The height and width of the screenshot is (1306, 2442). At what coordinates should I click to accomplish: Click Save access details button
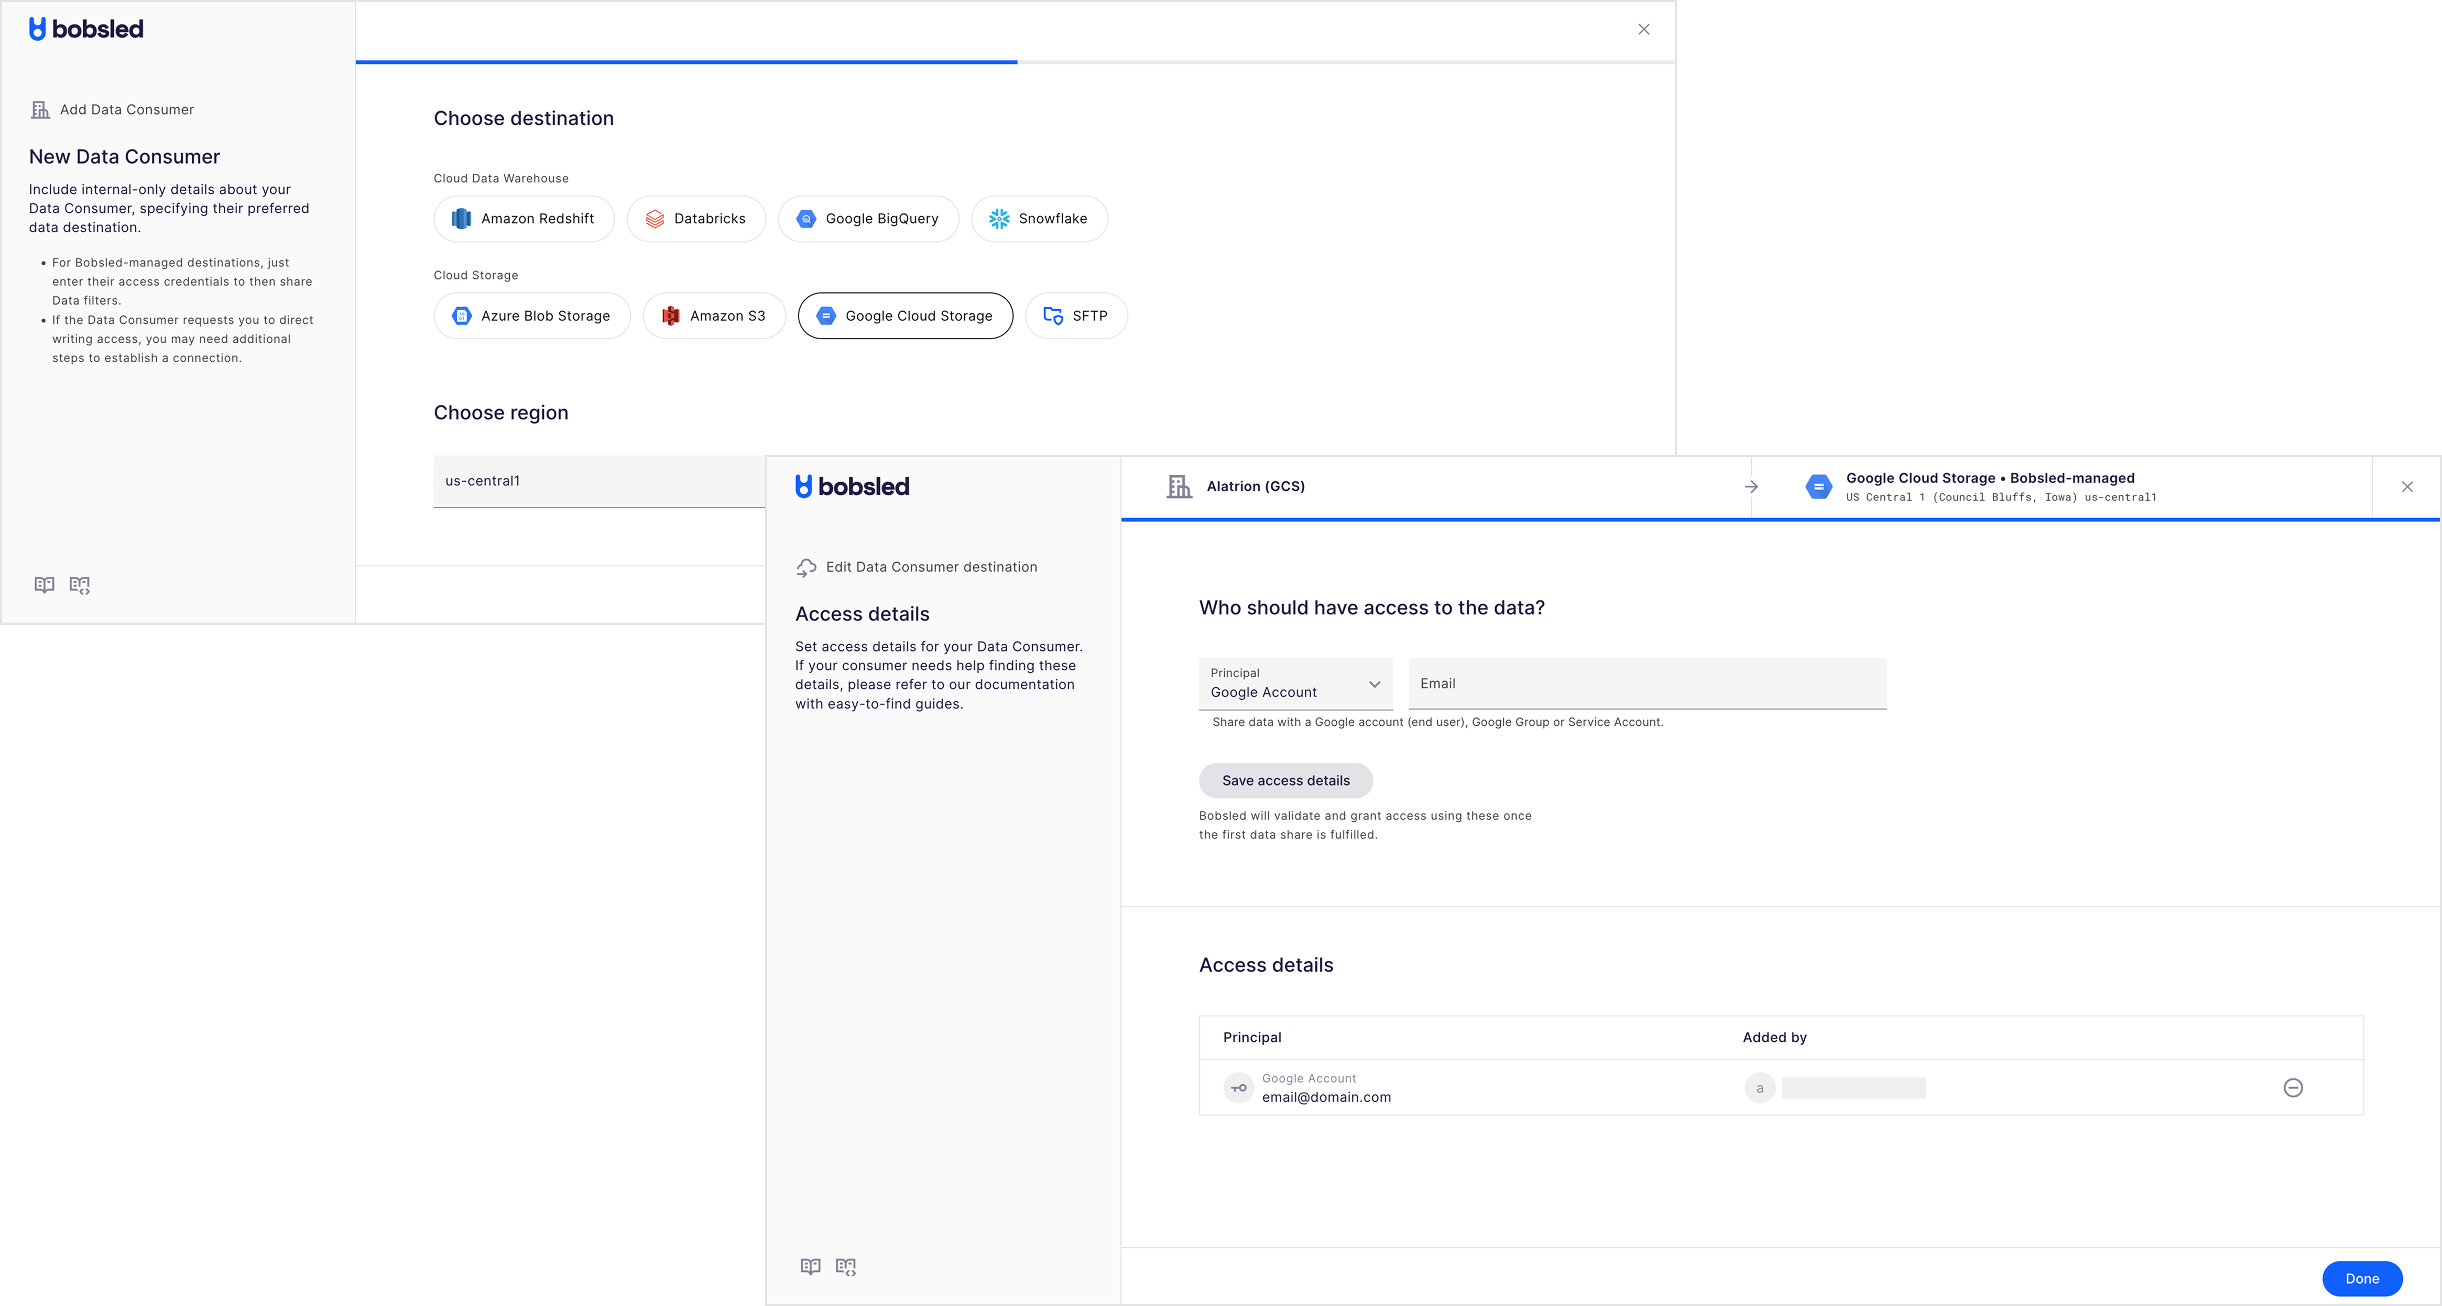(1285, 780)
